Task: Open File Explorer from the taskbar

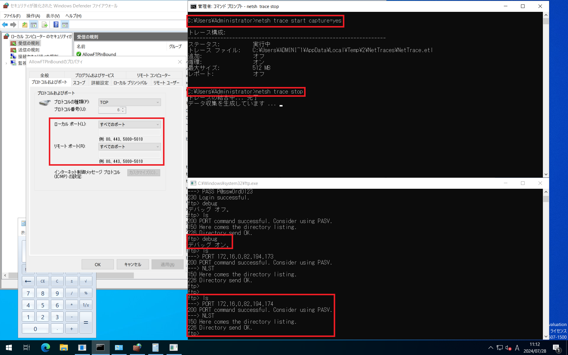Action: point(64,347)
